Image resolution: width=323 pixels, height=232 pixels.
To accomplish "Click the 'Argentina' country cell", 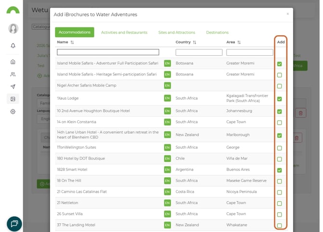I will click(x=185, y=169).
